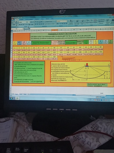The image size is (114, 153).
Task: Open the Formato cells dropdown
Action: 95,21
